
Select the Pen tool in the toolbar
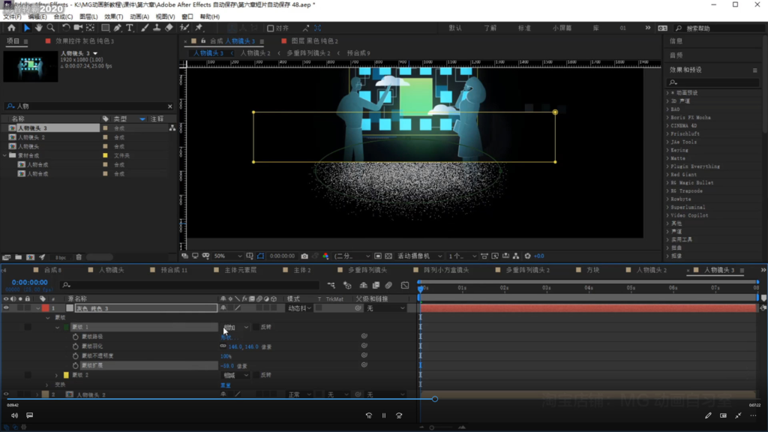pos(118,28)
